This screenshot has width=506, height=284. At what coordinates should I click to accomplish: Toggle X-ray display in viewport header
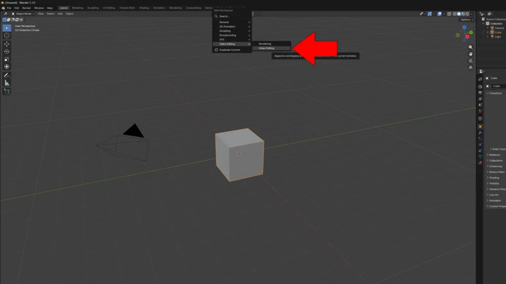[x=449, y=14]
